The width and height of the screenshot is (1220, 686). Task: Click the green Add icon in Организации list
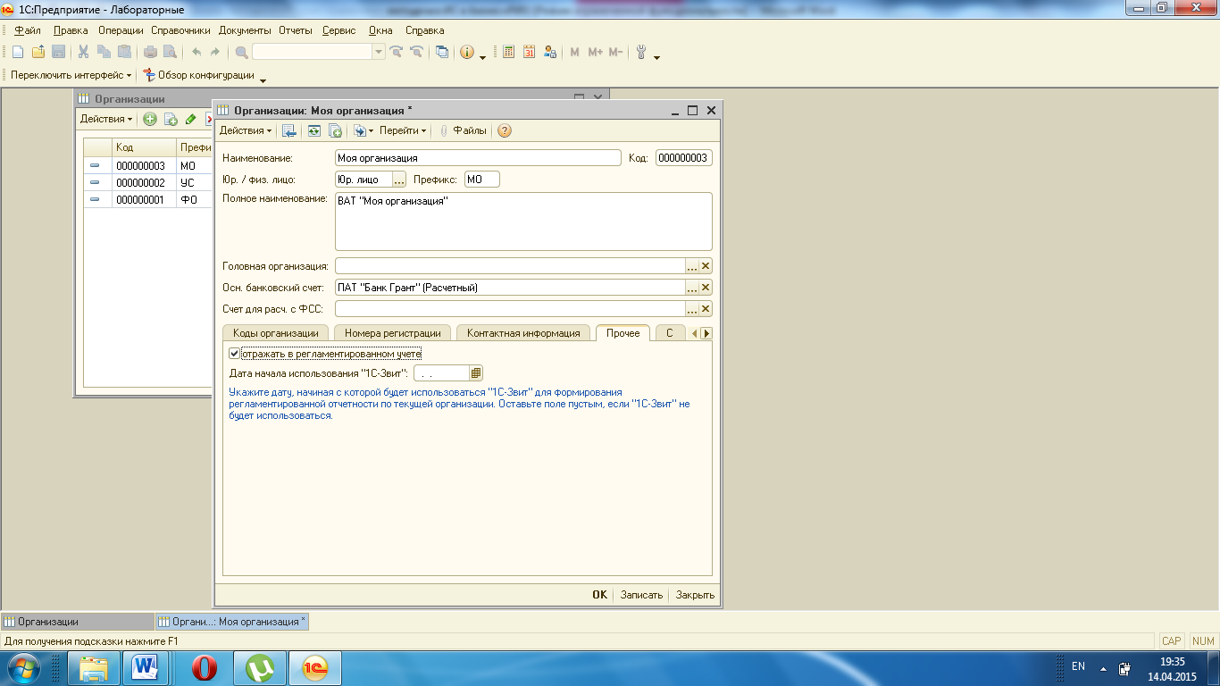point(150,119)
